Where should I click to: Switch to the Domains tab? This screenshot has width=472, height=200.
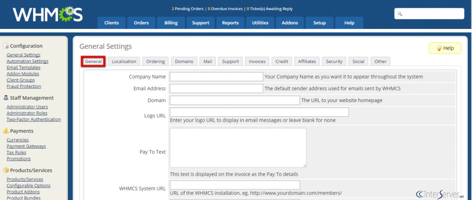point(184,61)
